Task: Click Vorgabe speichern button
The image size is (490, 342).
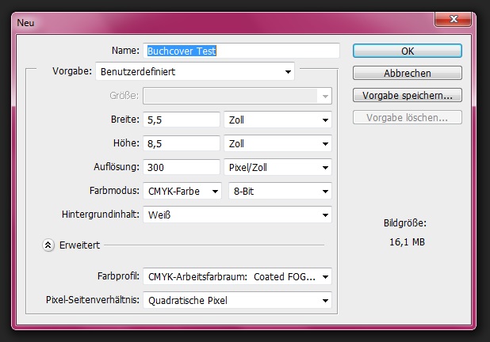Action: (408, 95)
